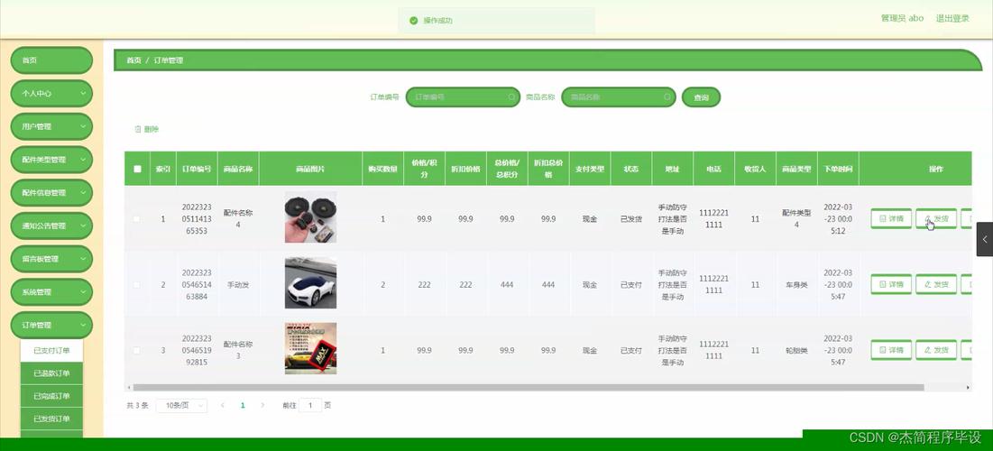Select the checkbox for order row 3
The image size is (993, 451).
[137, 350]
